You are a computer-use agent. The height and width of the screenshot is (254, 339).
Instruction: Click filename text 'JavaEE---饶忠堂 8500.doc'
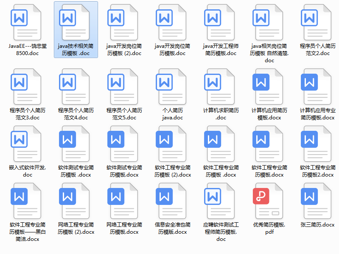[x=28, y=50]
